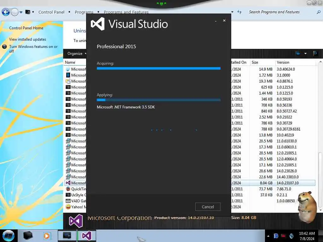Image resolution: width=323 pixels, height=242 pixels.
Task: Refresh the Programs and Features list
Action: pos(239,12)
